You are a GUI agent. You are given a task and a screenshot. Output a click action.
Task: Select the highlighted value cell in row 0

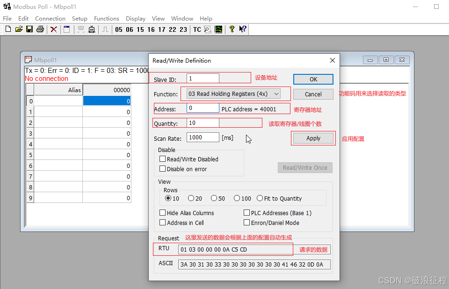pos(107,101)
